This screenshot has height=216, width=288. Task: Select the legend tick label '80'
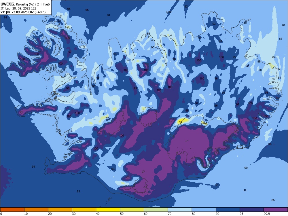(x=194, y=214)
